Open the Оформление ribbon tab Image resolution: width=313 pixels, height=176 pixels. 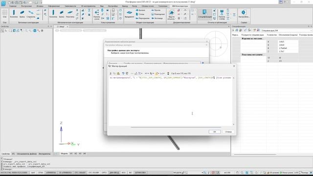coord(54,6)
